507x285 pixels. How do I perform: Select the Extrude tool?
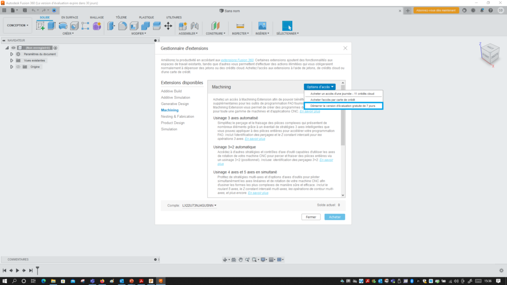51,26
